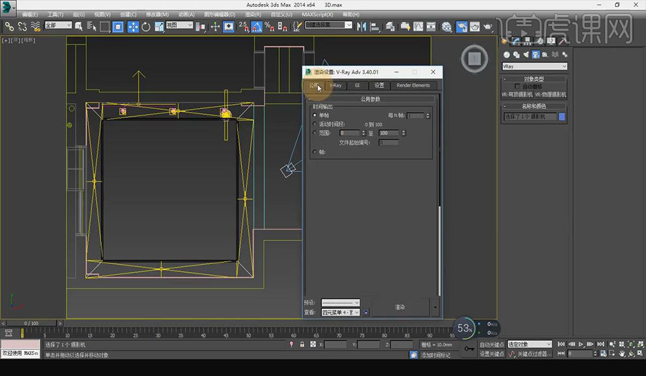Switch to the GI tab
Screen dimensions: 646x376
357,85
